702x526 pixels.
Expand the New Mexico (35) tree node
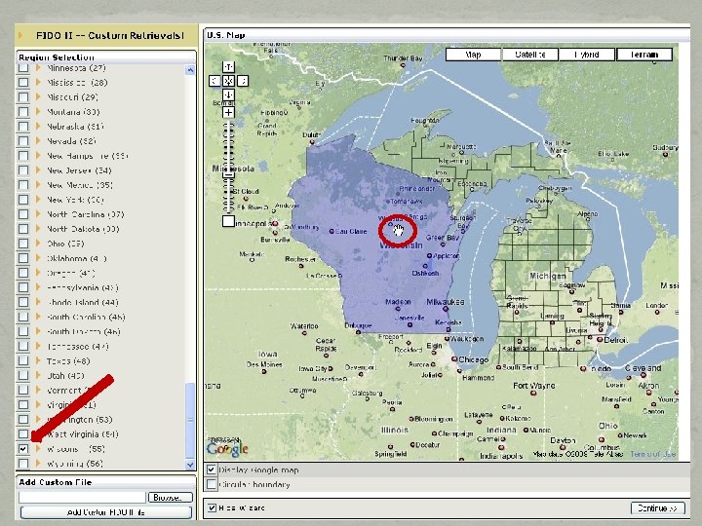point(38,185)
